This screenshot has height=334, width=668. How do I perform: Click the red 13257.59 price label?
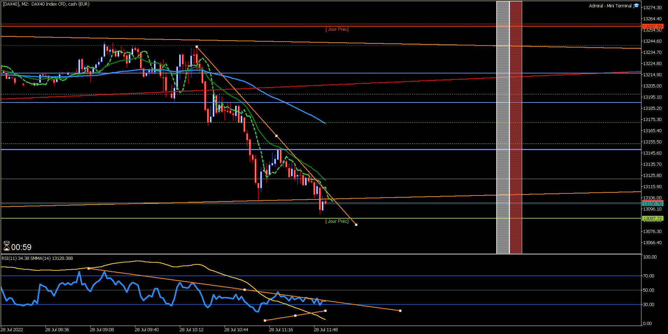tap(653, 26)
